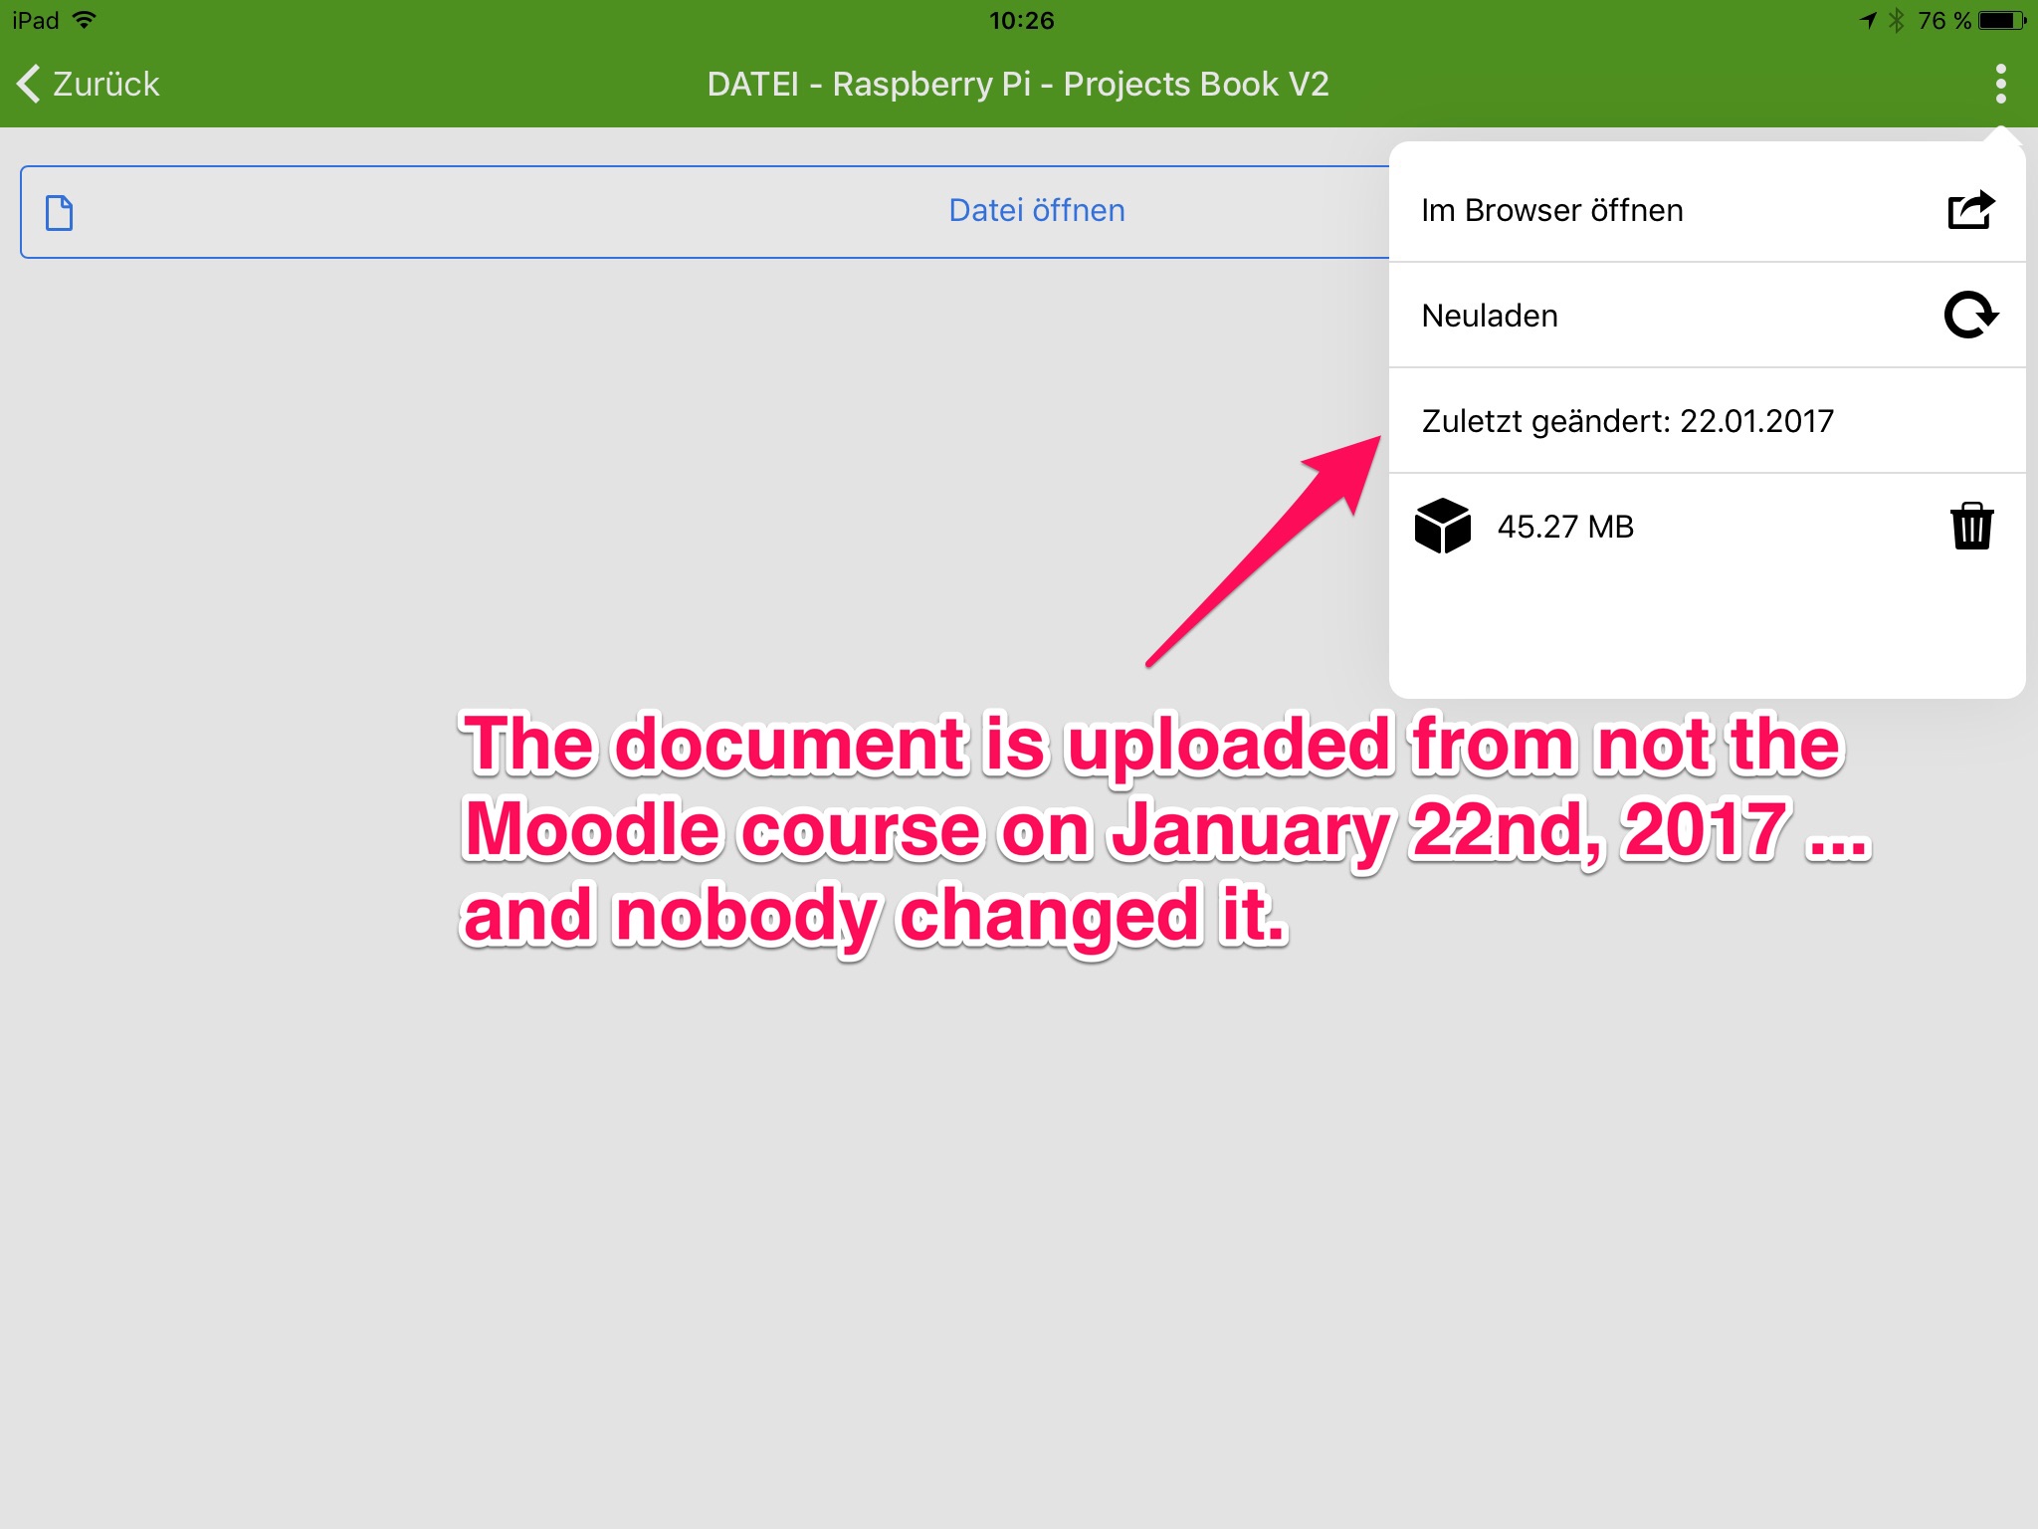2038x1529 pixels.
Task: Tap the location arrow status icon
Action: (x=1868, y=20)
